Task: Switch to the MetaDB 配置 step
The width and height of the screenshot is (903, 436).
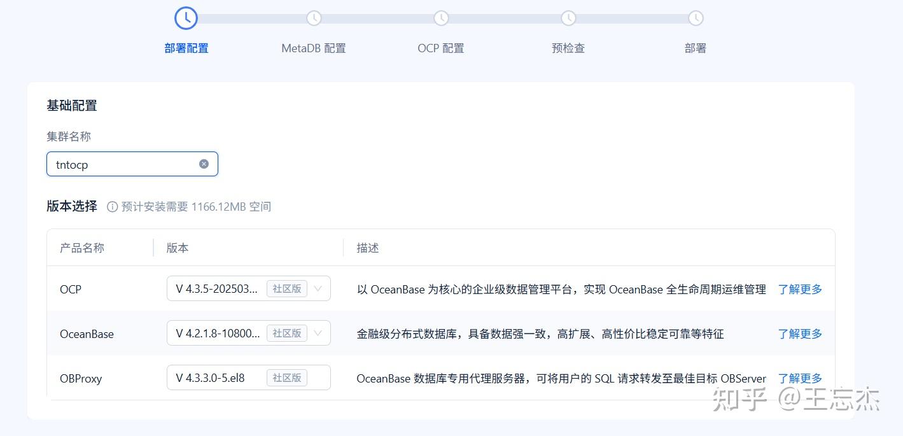Action: 313,48
